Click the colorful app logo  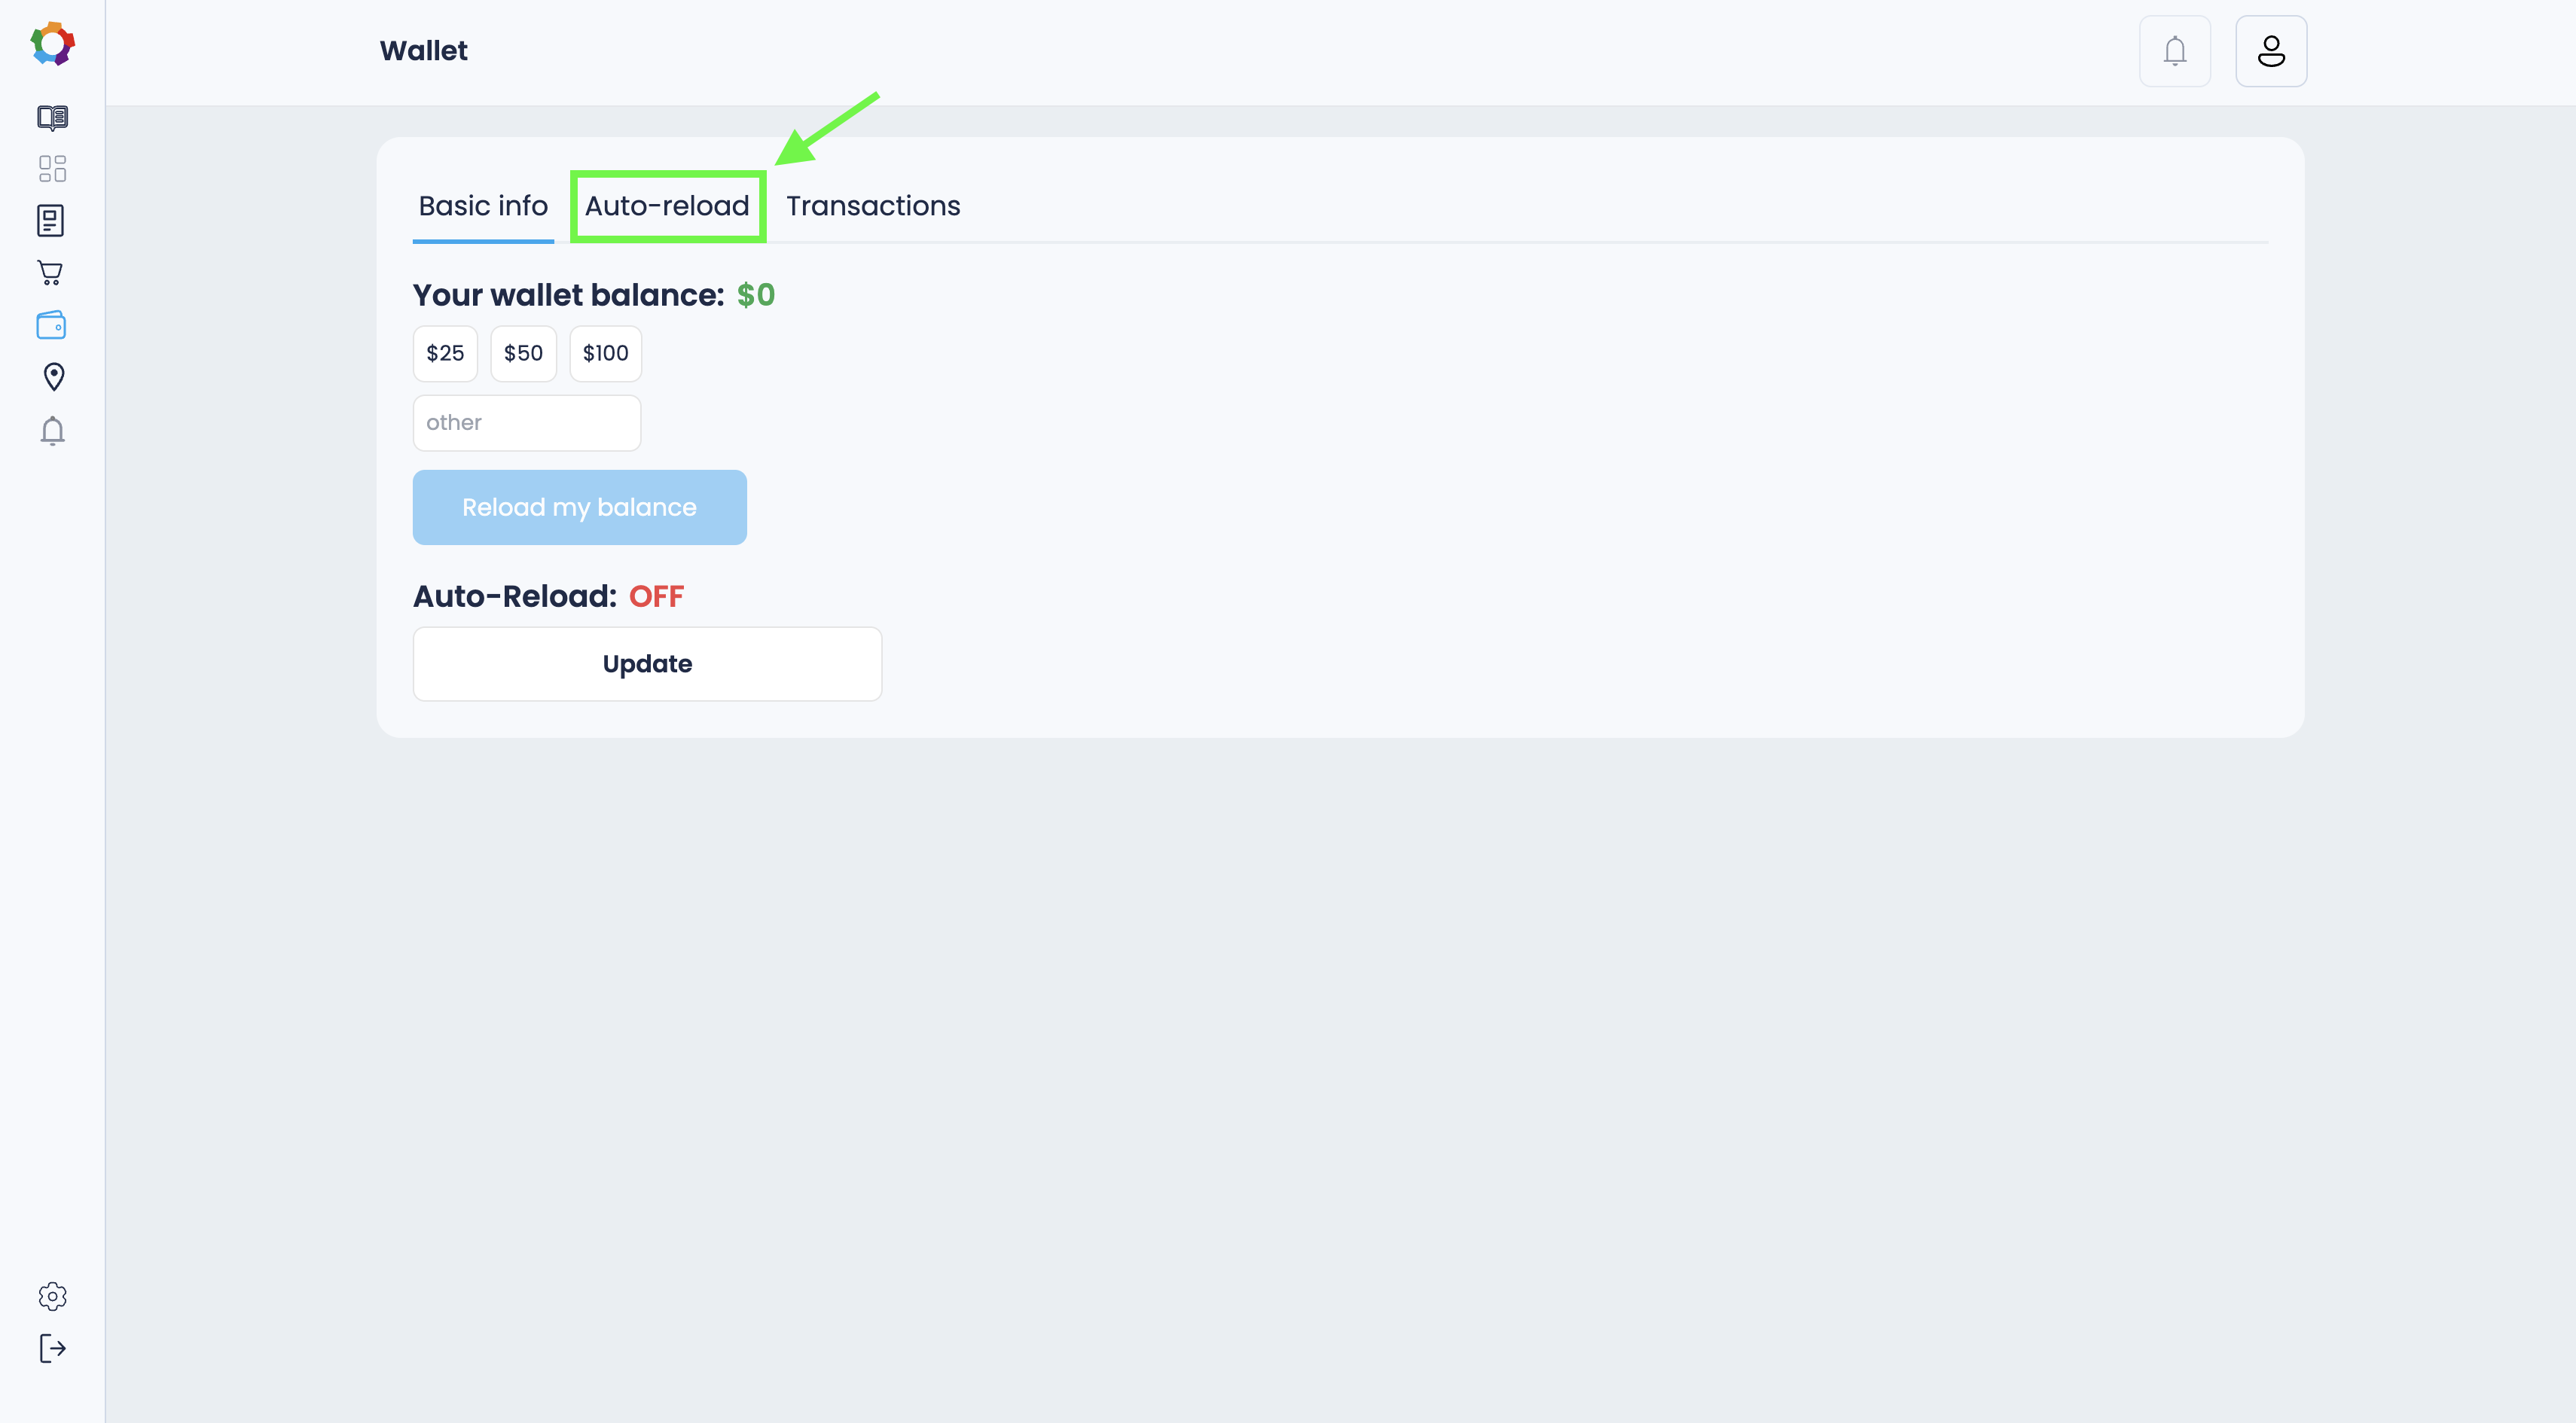52,43
